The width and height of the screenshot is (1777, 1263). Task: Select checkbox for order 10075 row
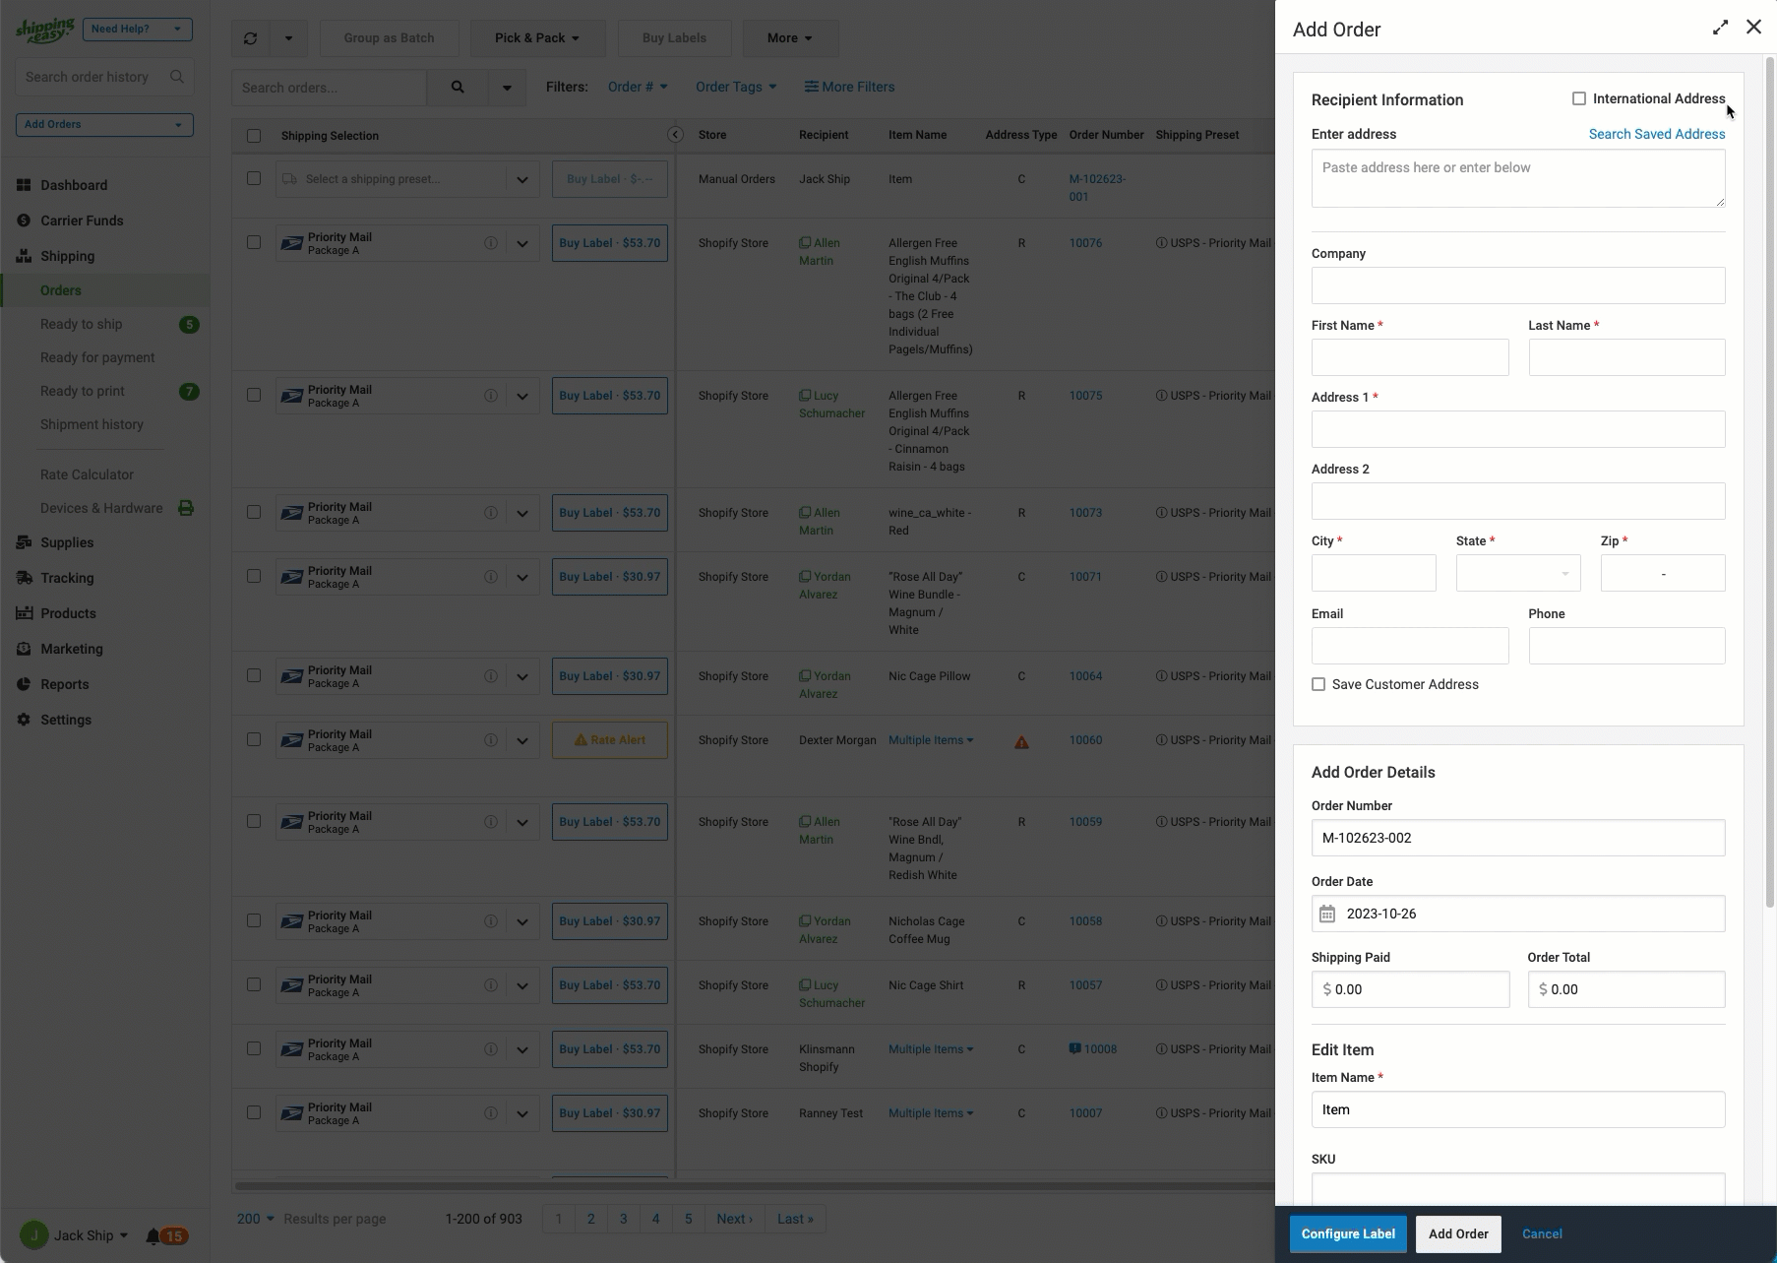[x=254, y=395]
